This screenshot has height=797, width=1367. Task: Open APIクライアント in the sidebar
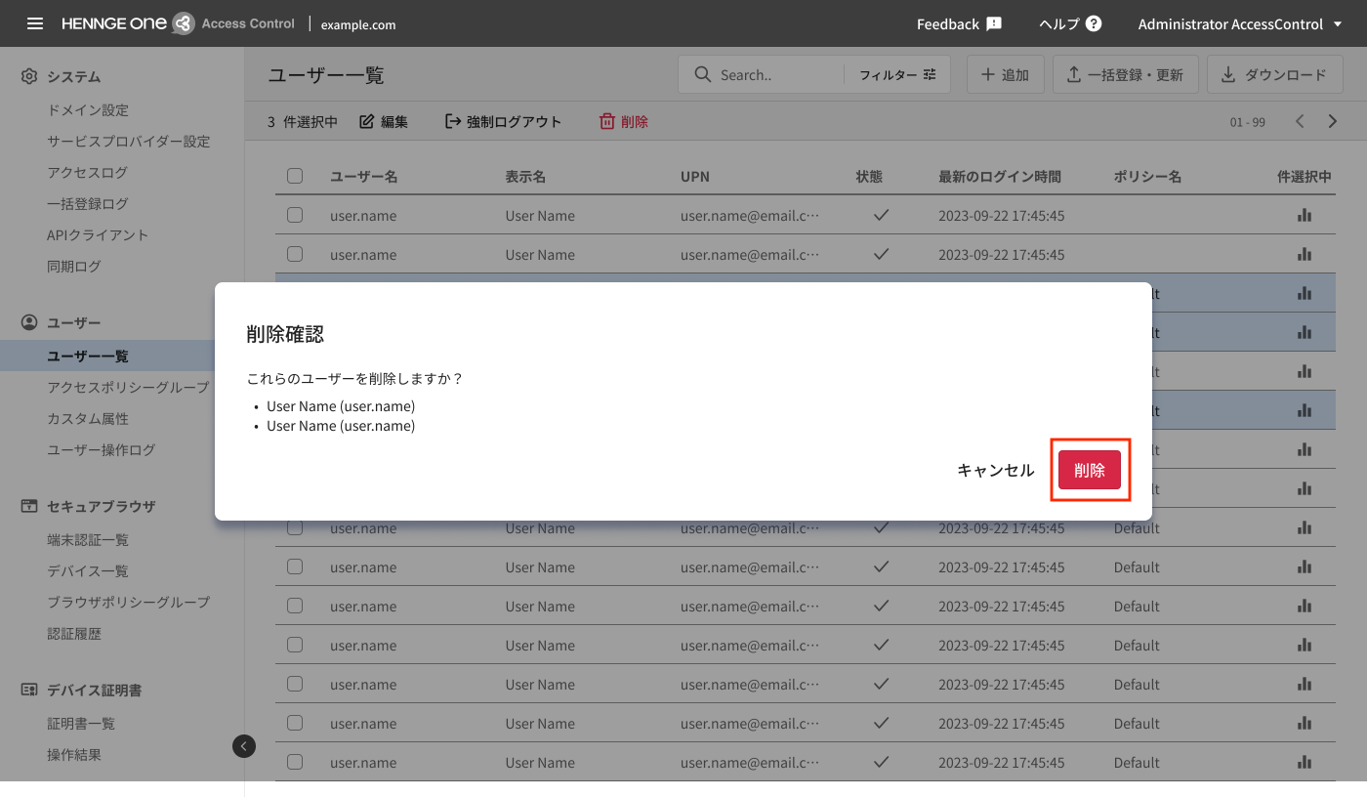click(x=98, y=235)
